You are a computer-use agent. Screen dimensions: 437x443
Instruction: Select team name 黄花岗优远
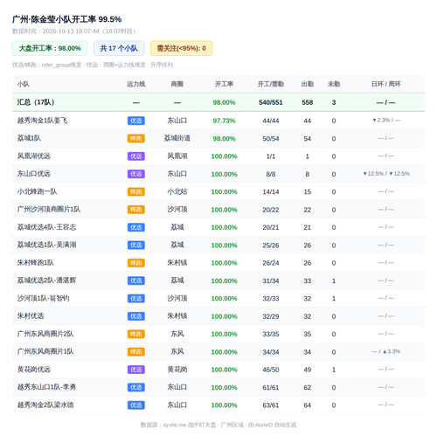(x=34, y=370)
